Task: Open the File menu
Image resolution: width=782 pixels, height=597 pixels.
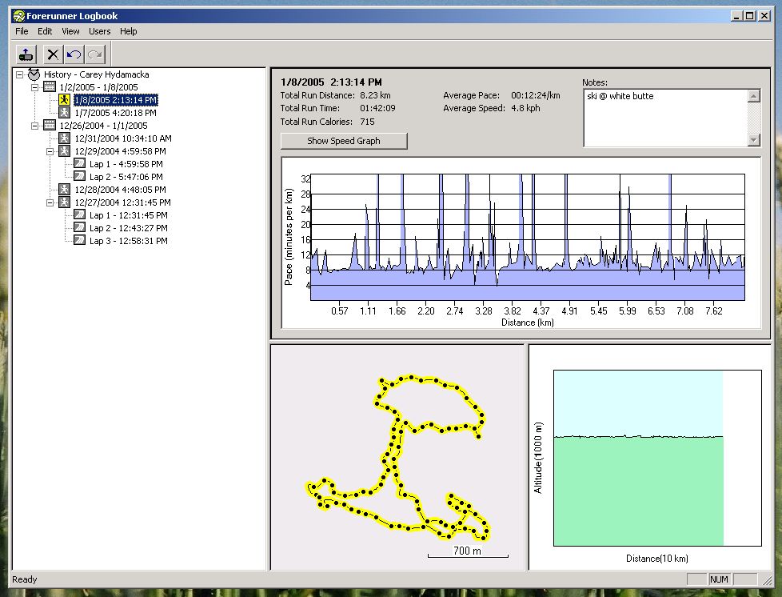Action: click(22, 31)
